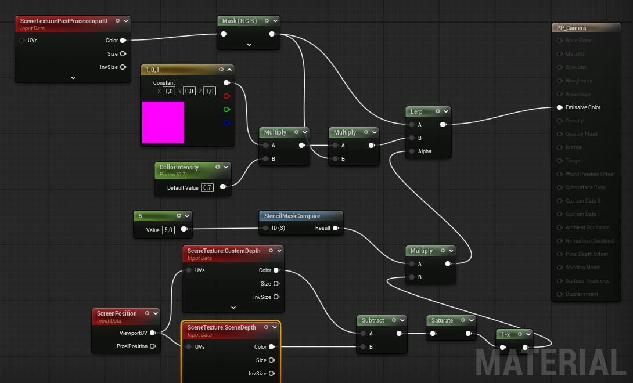The image size is (633, 383).
Task: Click the Emissive Color input pin on PP_Camera
Action: coord(559,107)
